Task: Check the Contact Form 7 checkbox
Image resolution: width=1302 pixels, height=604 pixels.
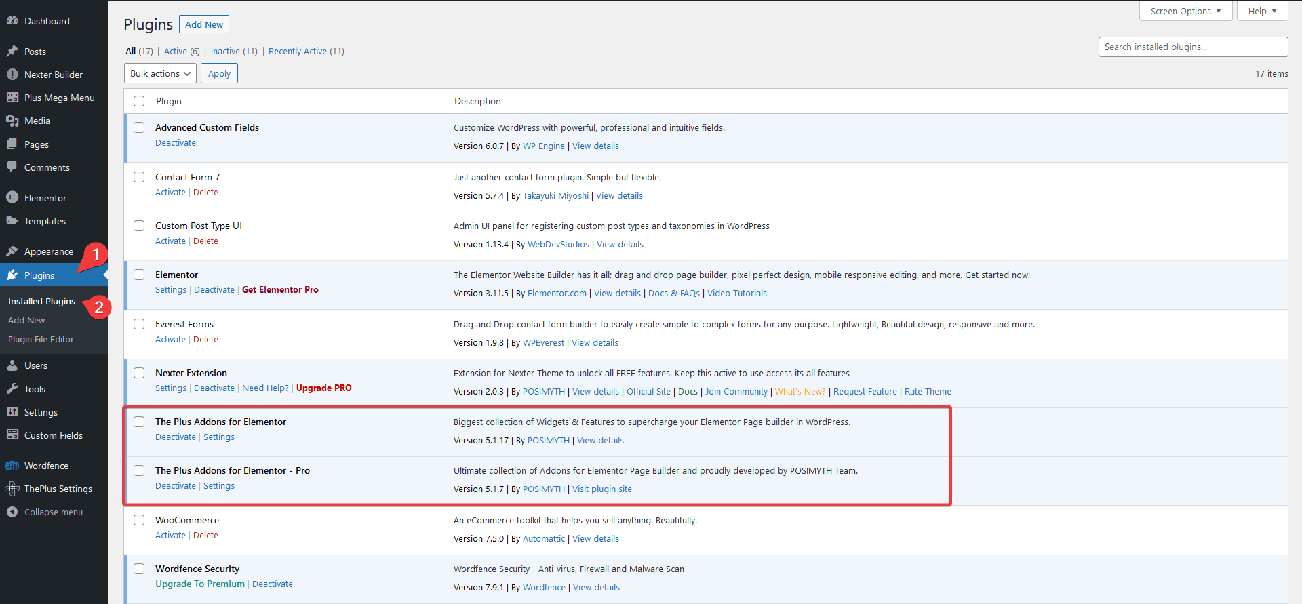Action: point(139,177)
